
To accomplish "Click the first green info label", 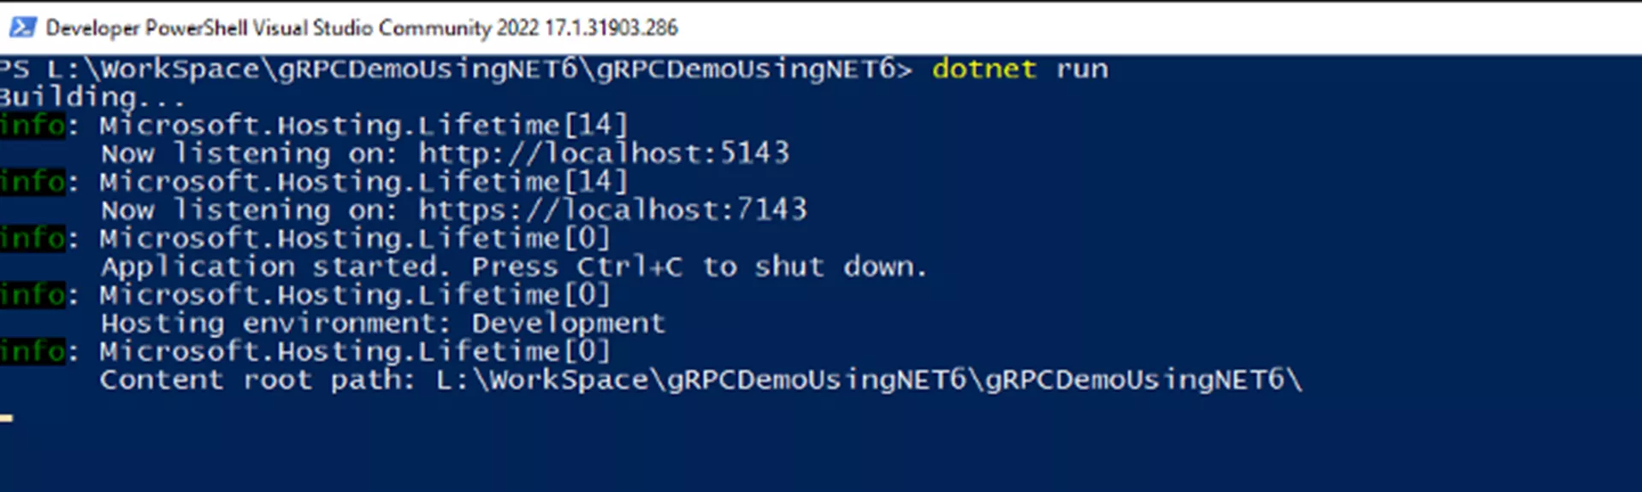I will (x=32, y=126).
